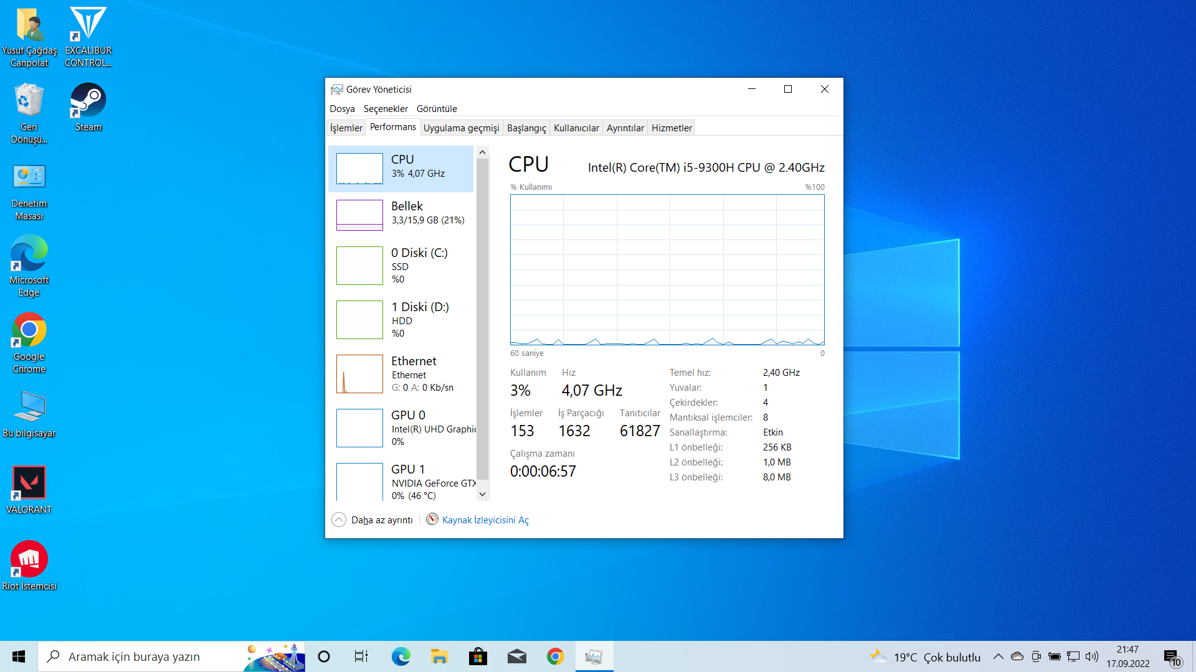The height and width of the screenshot is (672, 1196).
Task: Maximize the Görev Yöneticisi window
Action: (x=788, y=89)
